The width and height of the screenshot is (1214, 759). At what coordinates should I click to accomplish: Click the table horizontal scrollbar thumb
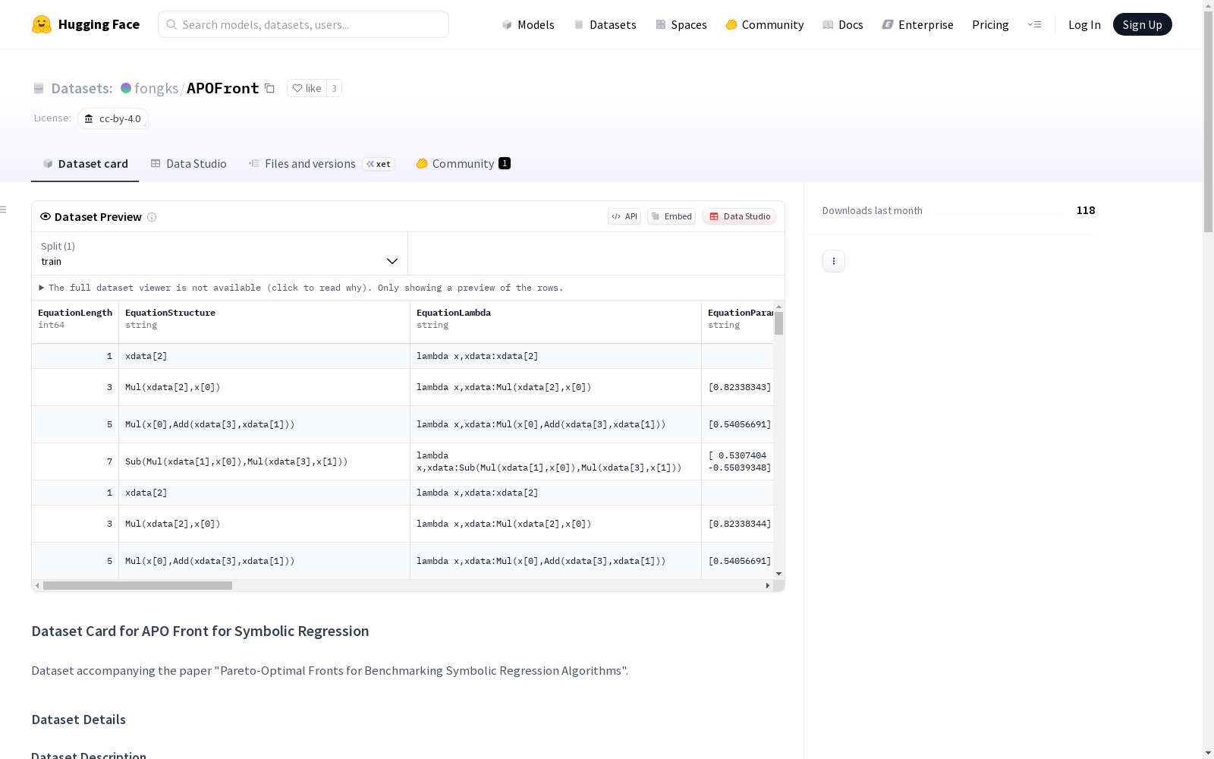(x=137, y=586)
